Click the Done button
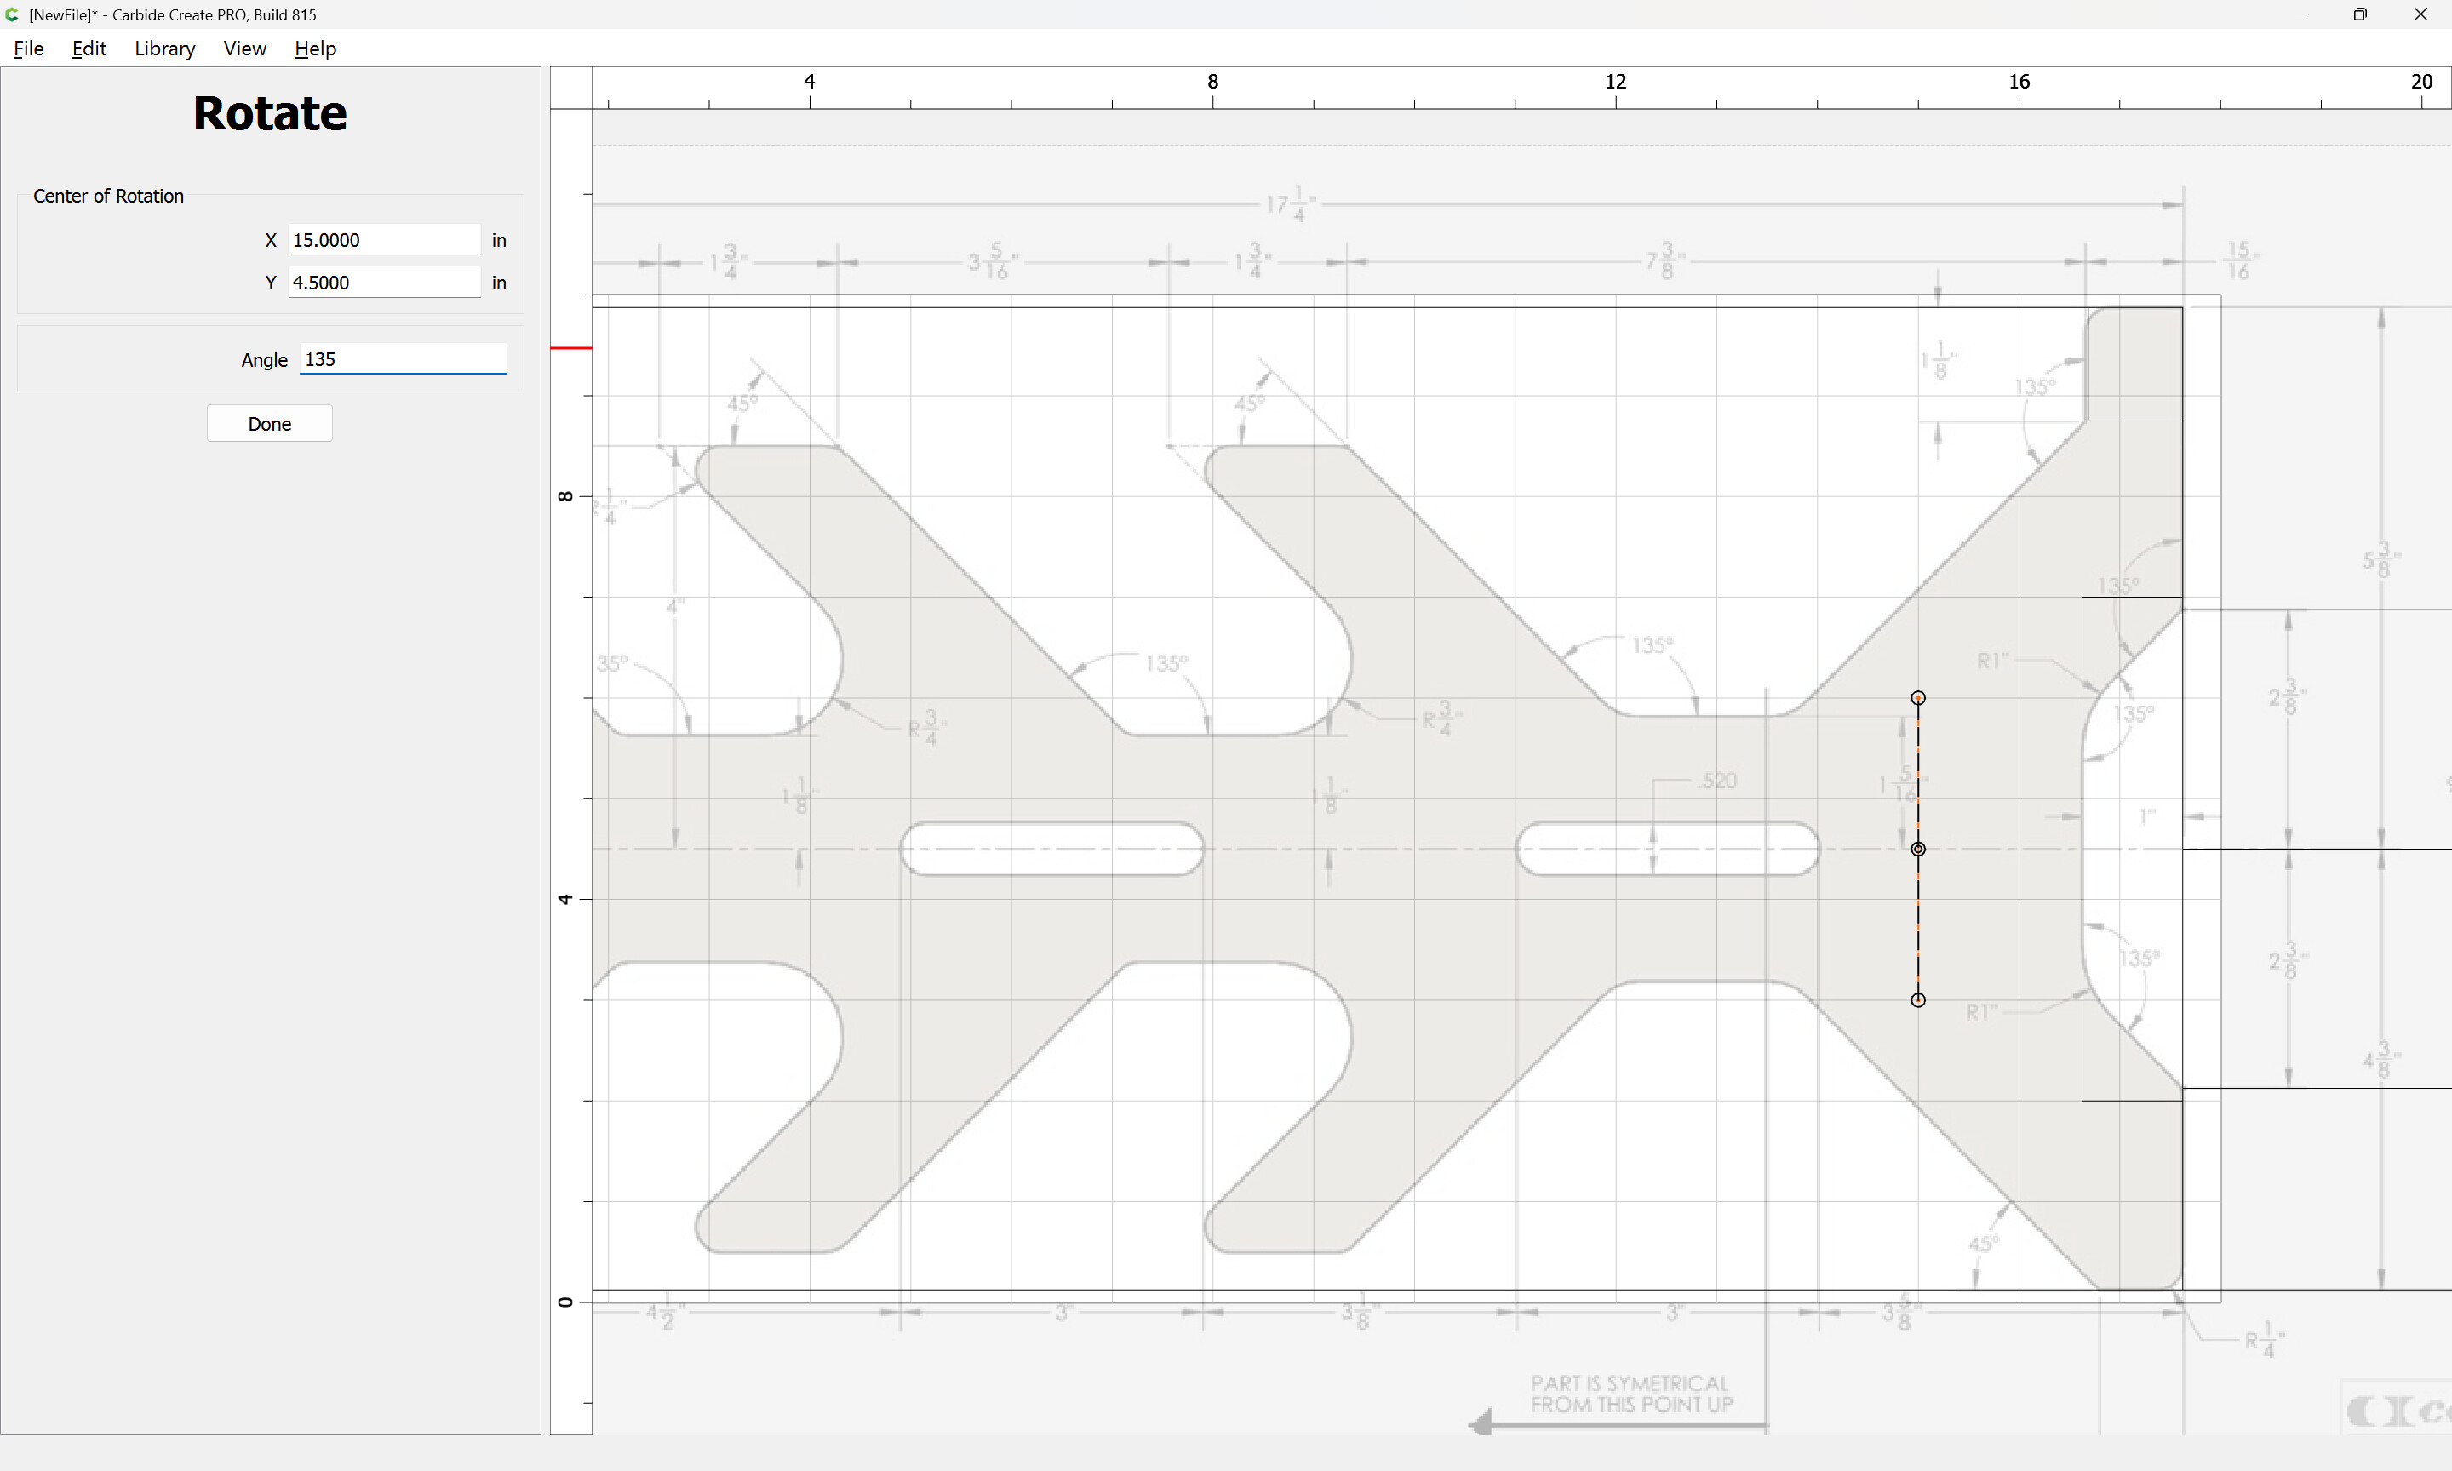 270,423
